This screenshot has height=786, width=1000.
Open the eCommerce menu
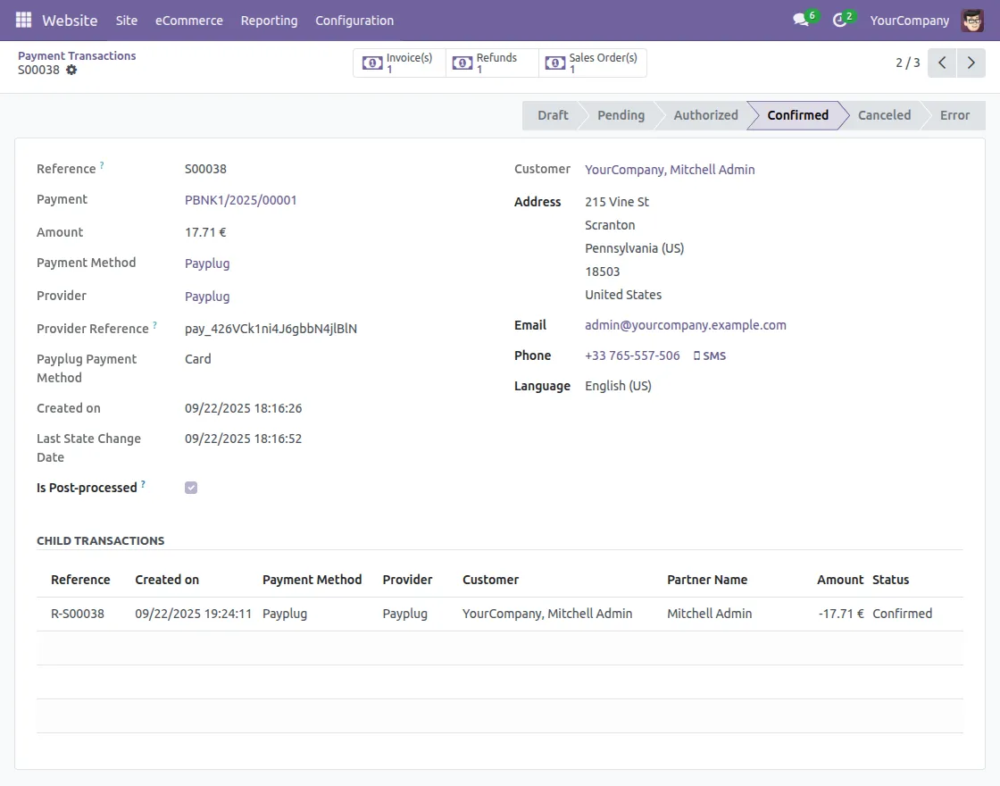(189, 20)
